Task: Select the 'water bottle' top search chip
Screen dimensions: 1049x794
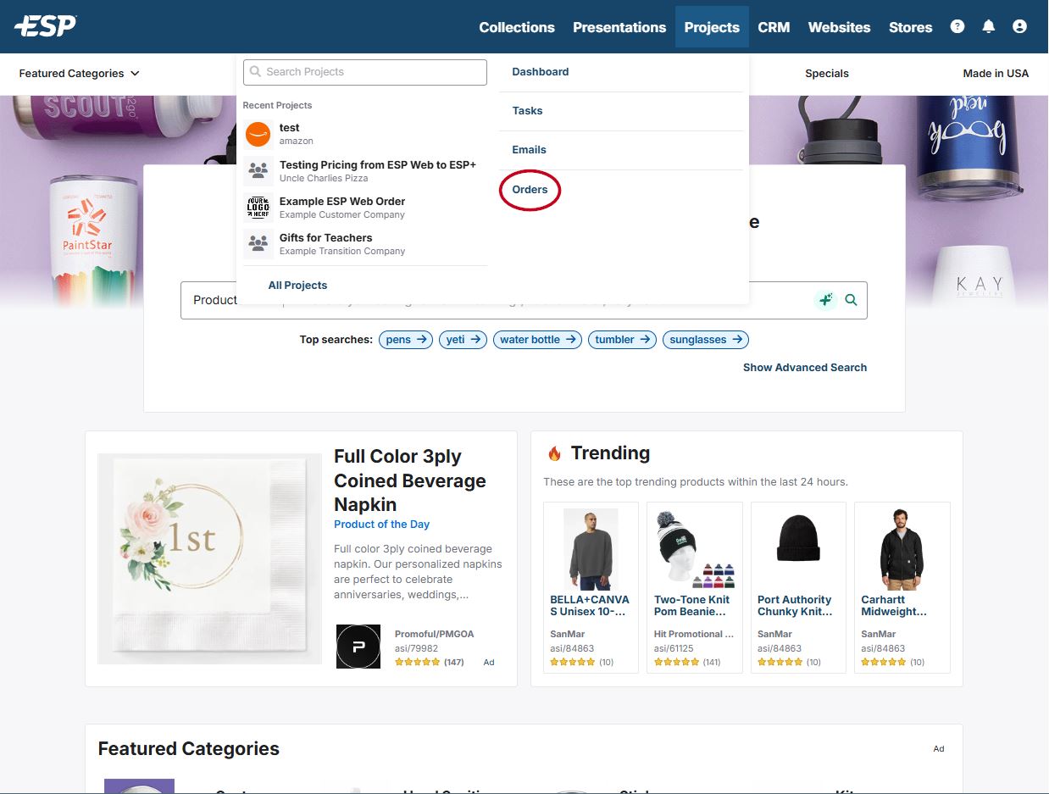Action: [537, 340]
